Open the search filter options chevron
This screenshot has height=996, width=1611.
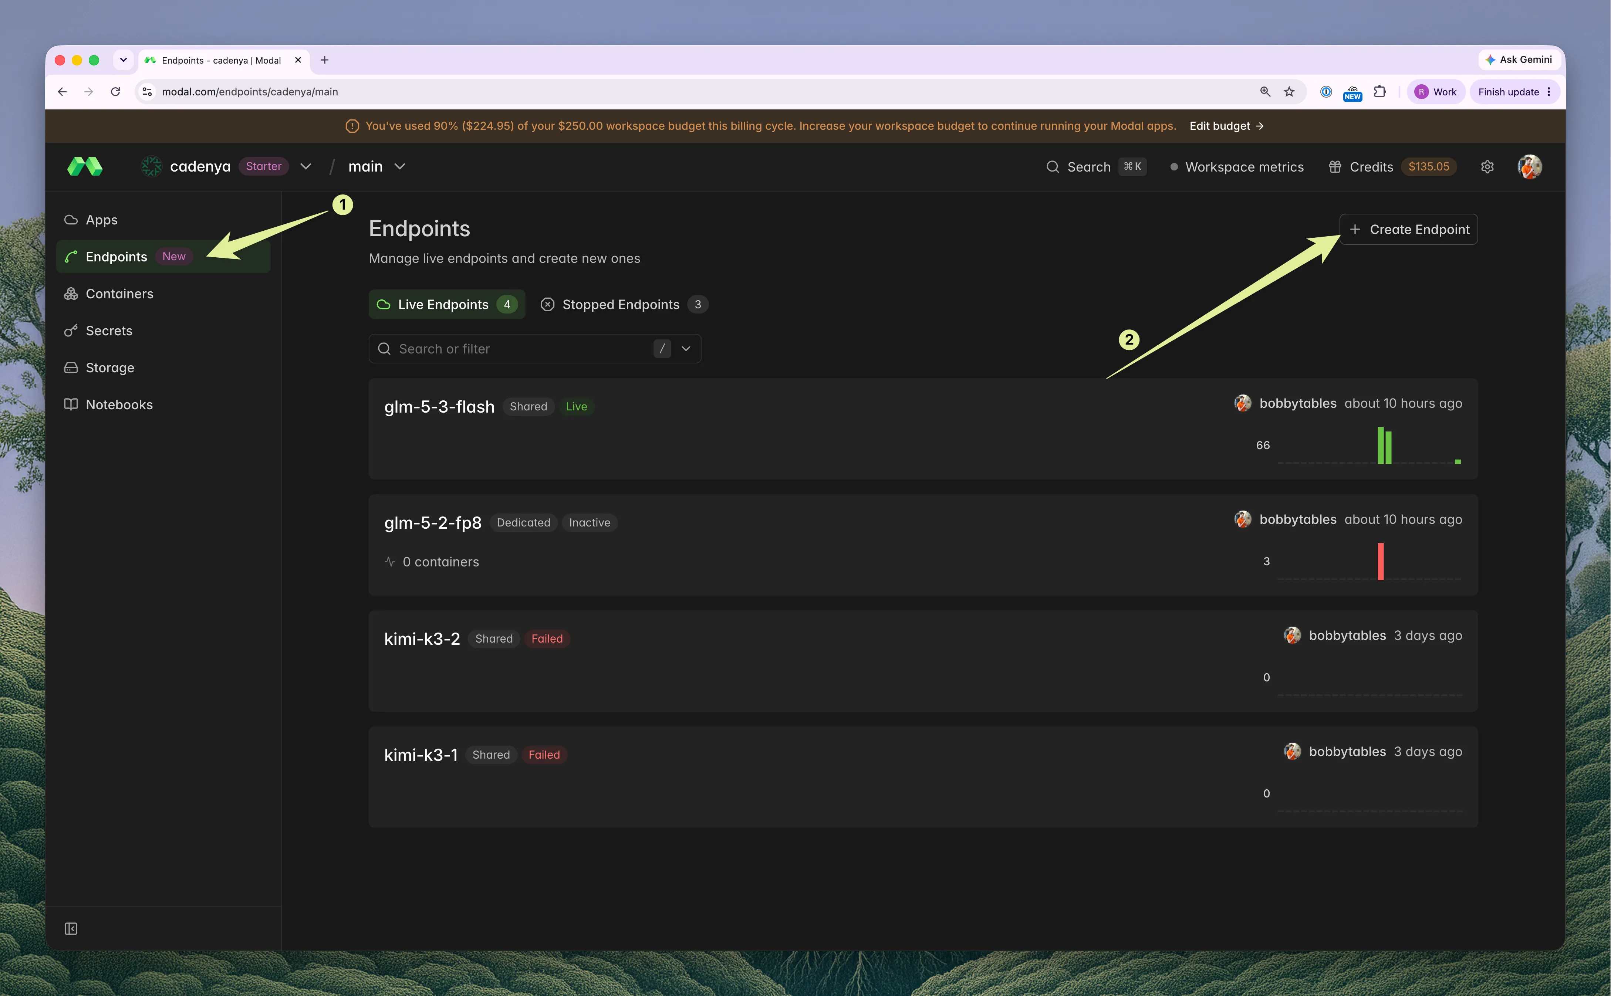point(686,349)
